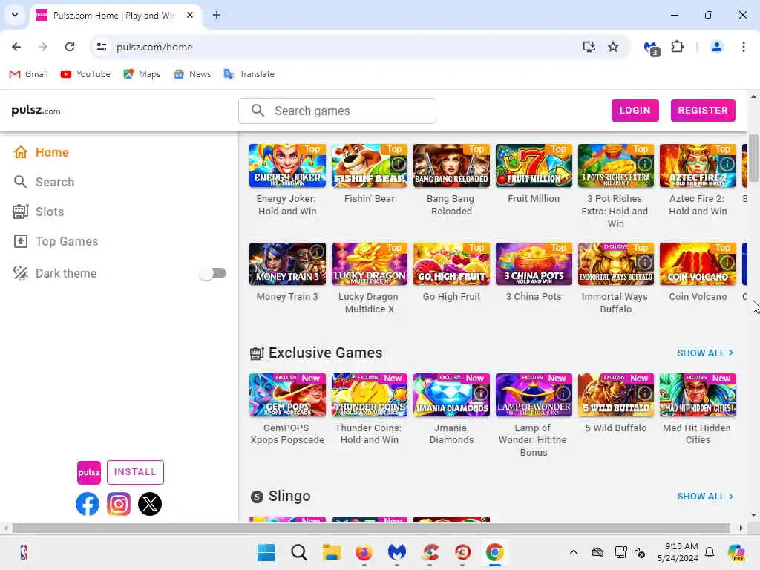The height and width of the screenshot is (570, 760).
Task: Open a new browser tab
Action: tap(217, 15)
